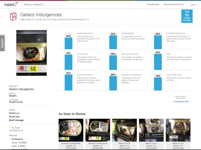The height and width of the screenshot is (150, 201).
Task: Click the Stands Out 91% bar
Action: (x=69, y=62)
